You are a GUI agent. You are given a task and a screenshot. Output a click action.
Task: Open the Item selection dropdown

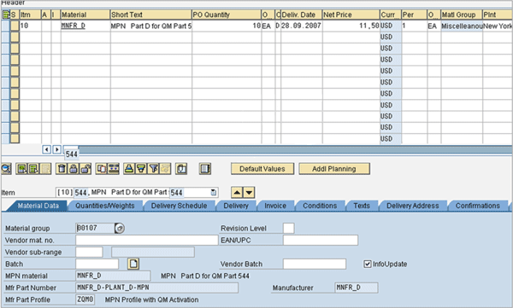point(214,192)
